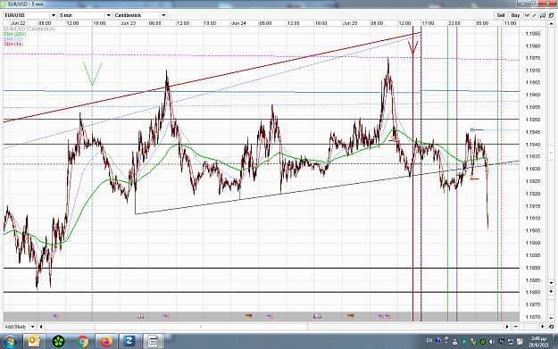Zoom in time axis plus button

point(543,327)
